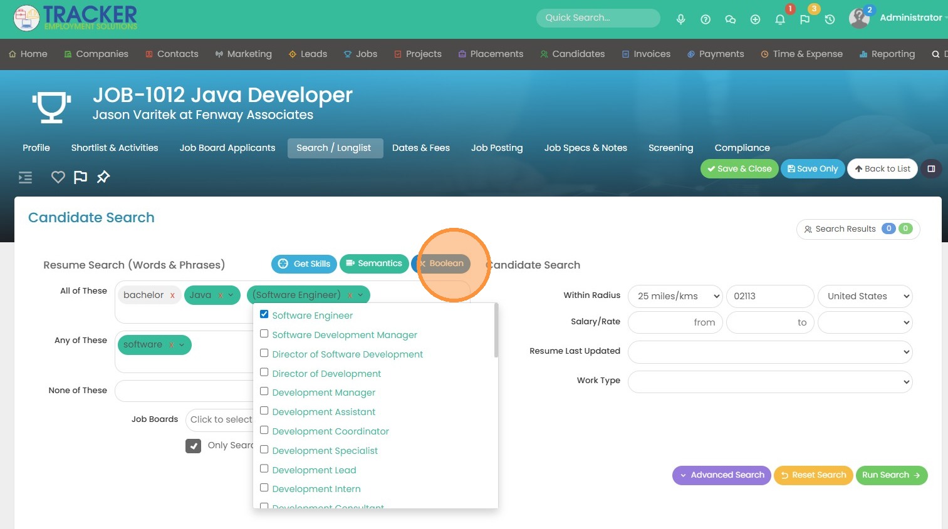
Task: Open the Candidates menu in navigation bar
Action: 572,54
